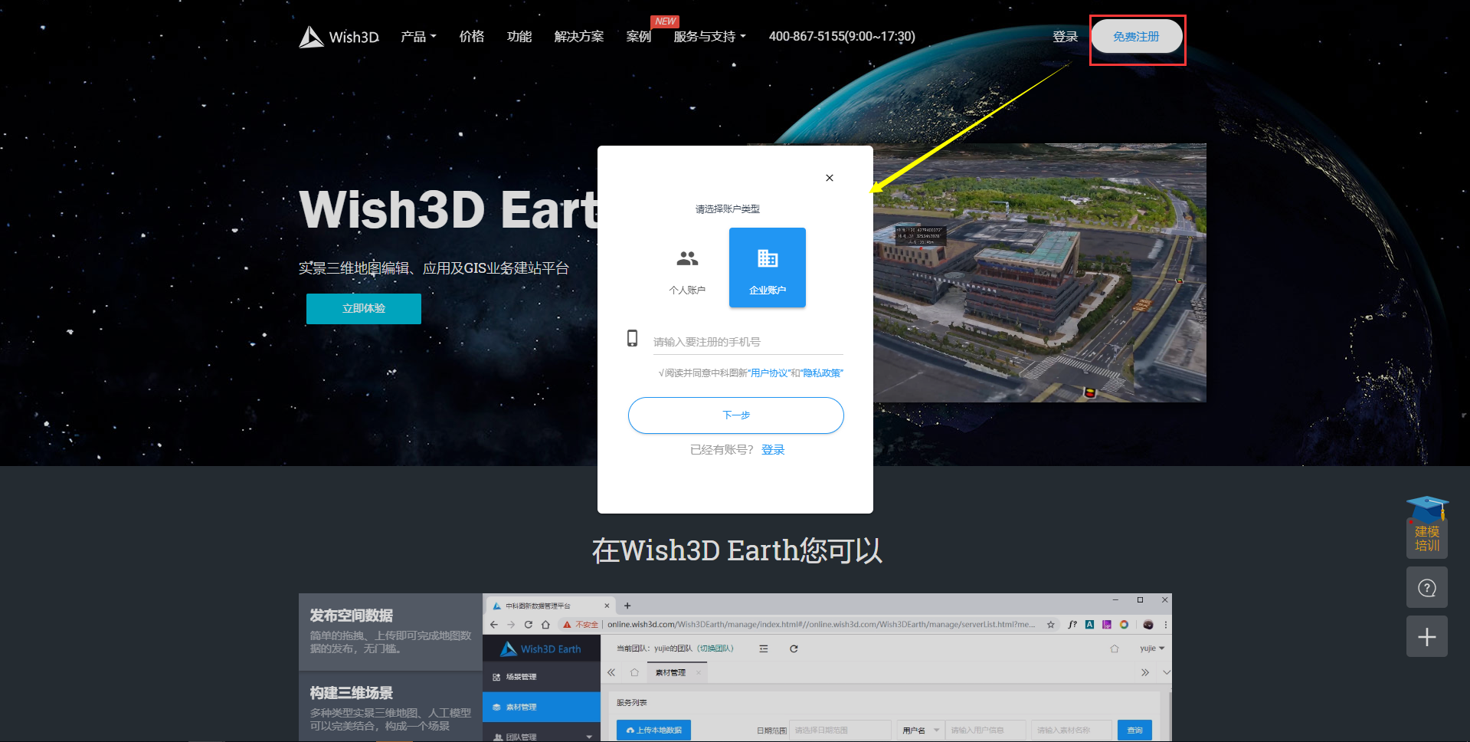Open the 用户协议 user agreement link
Image resolution: width=1470 pixels, height=742 pixels.
click(x=769, y=373)
